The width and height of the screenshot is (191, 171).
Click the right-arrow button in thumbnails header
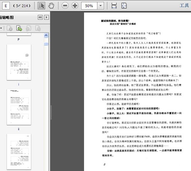[46, 17]
